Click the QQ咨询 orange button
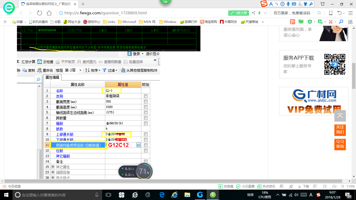This screenshot has width=356, height=200. point(340,144)
